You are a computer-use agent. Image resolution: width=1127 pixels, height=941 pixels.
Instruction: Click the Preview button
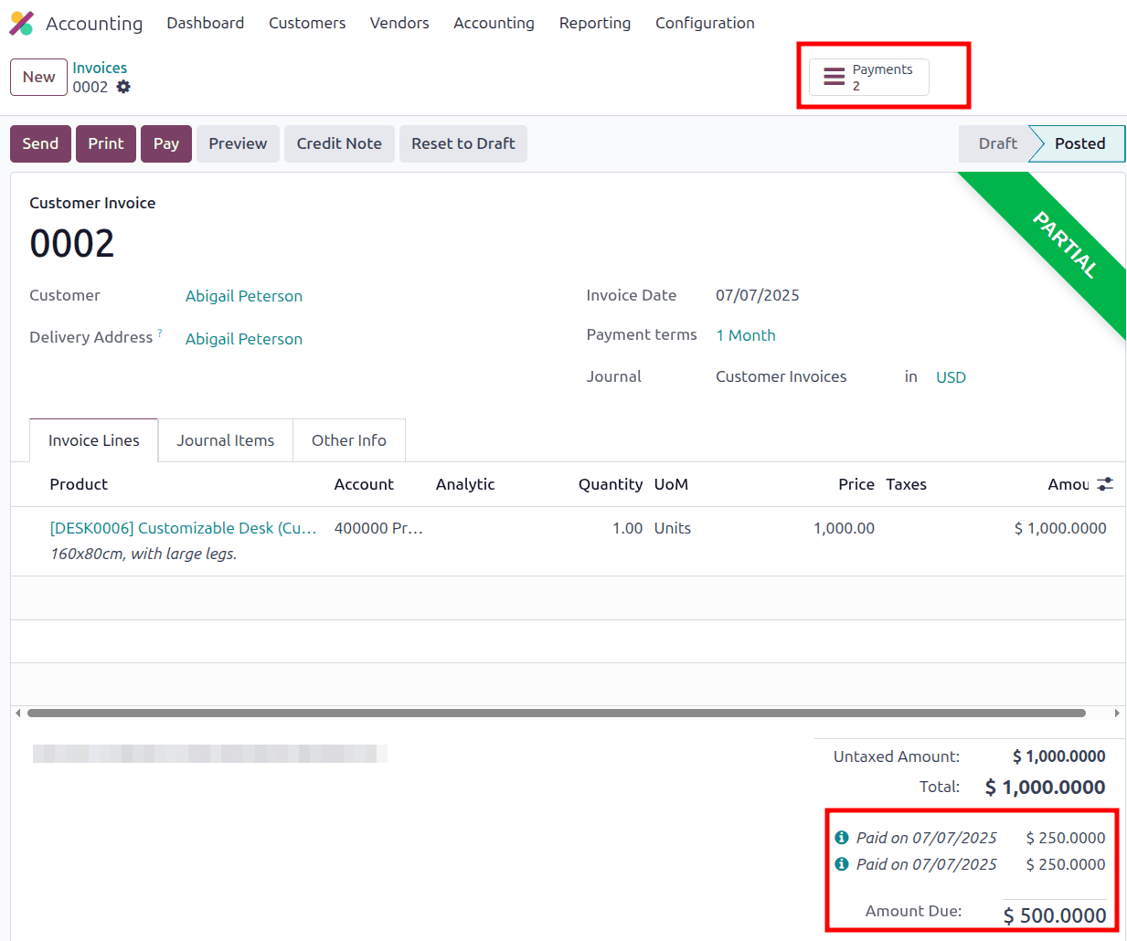[238, 143]
